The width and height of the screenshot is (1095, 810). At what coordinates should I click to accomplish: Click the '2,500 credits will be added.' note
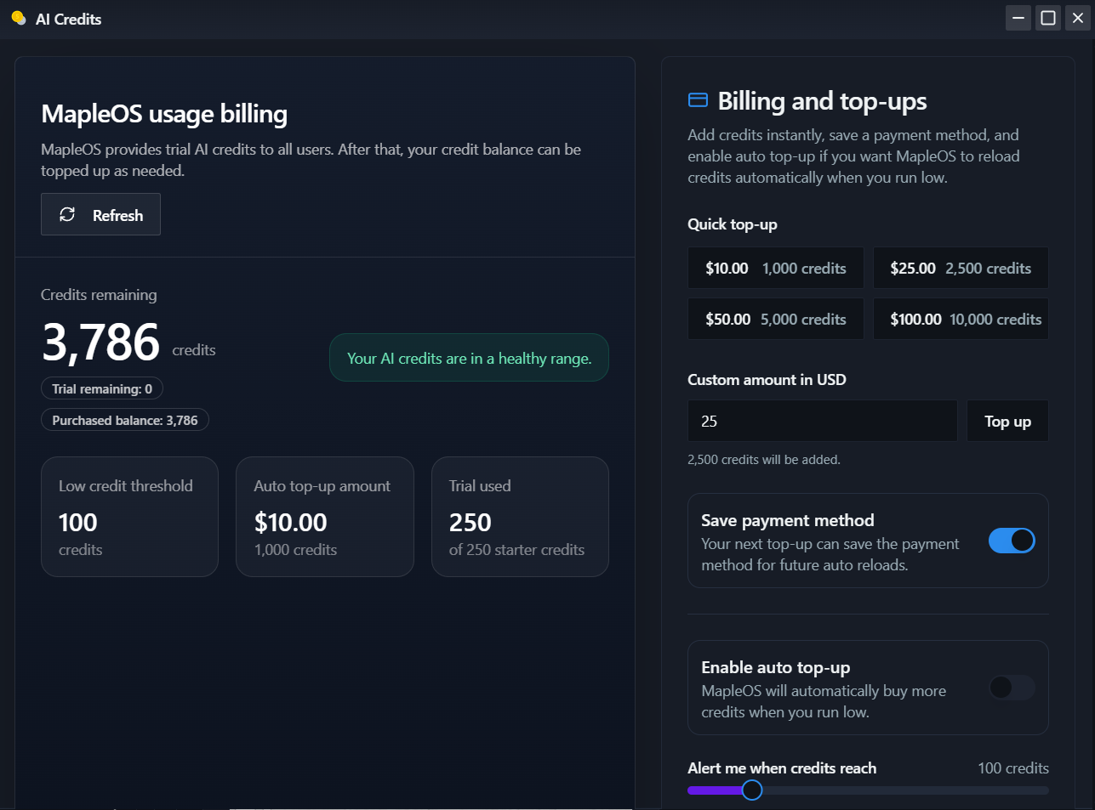tap(764, 460)
